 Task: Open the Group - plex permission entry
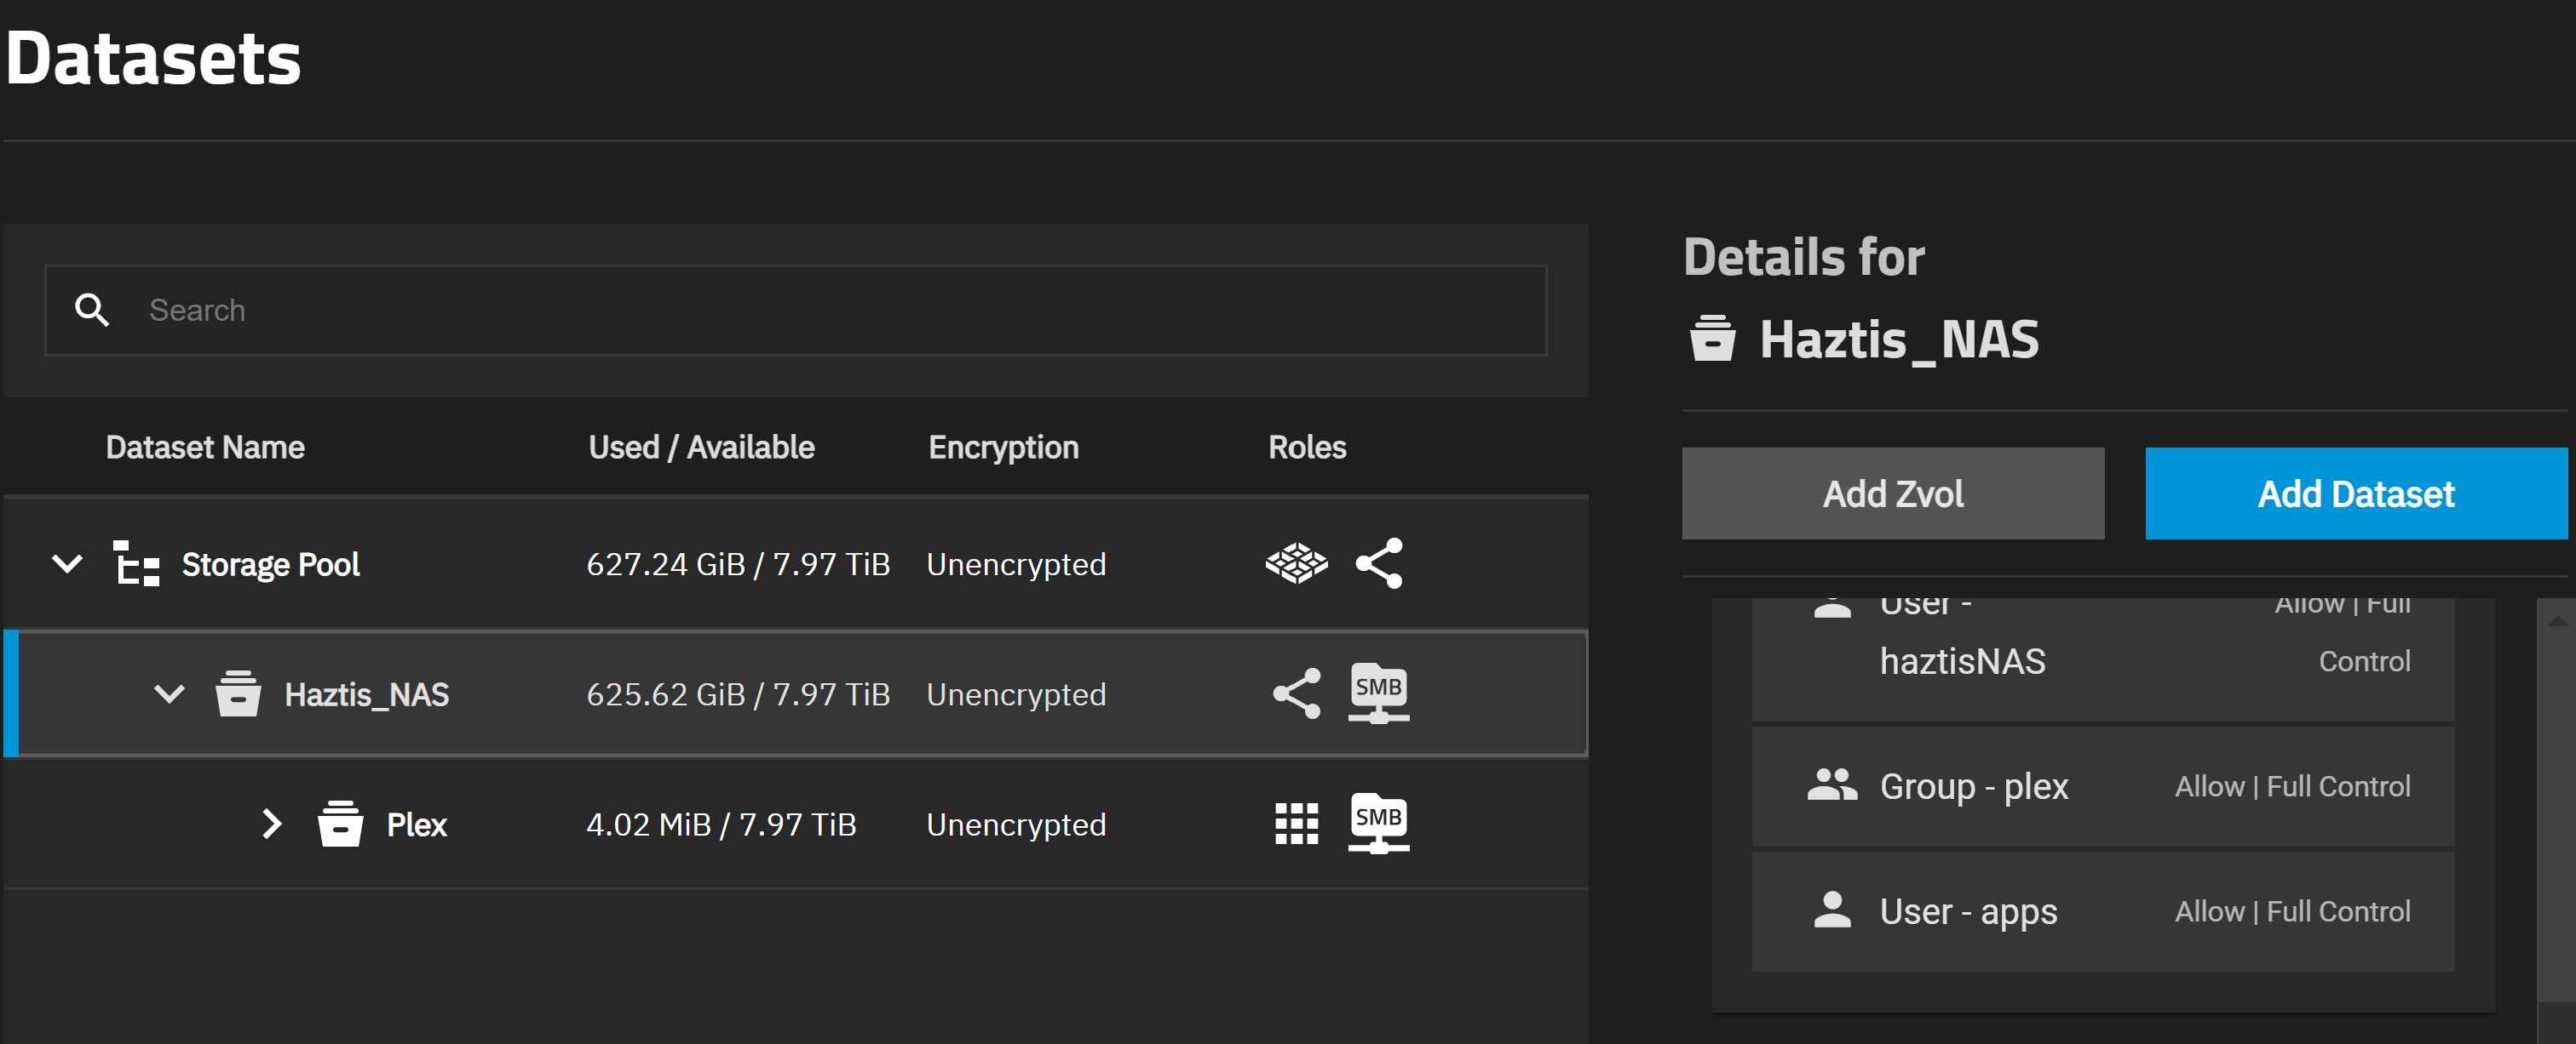point(2102,786)
